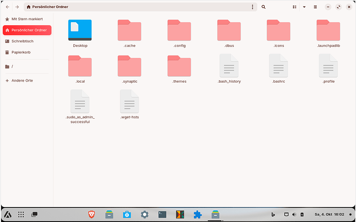Select the Desktop folder icon
This screenshot has height=222, width=356.
(x=80, y=30)
